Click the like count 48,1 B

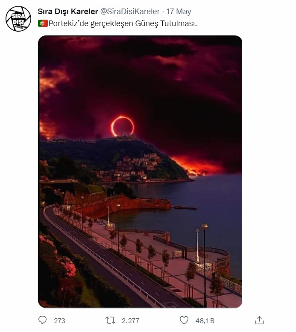tap(205, 320)
